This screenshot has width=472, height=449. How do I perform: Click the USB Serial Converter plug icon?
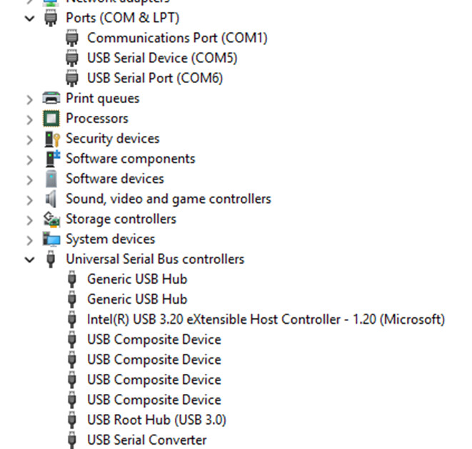pyautogui.click(x=72, y=440)
